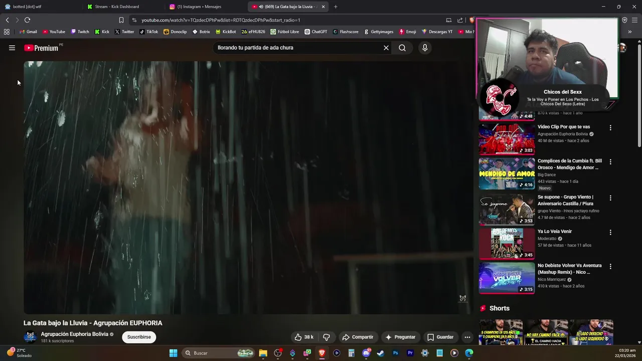Open Twitch bookmark
The width and height of the screenshot is (642, 361).
point(80,32)
